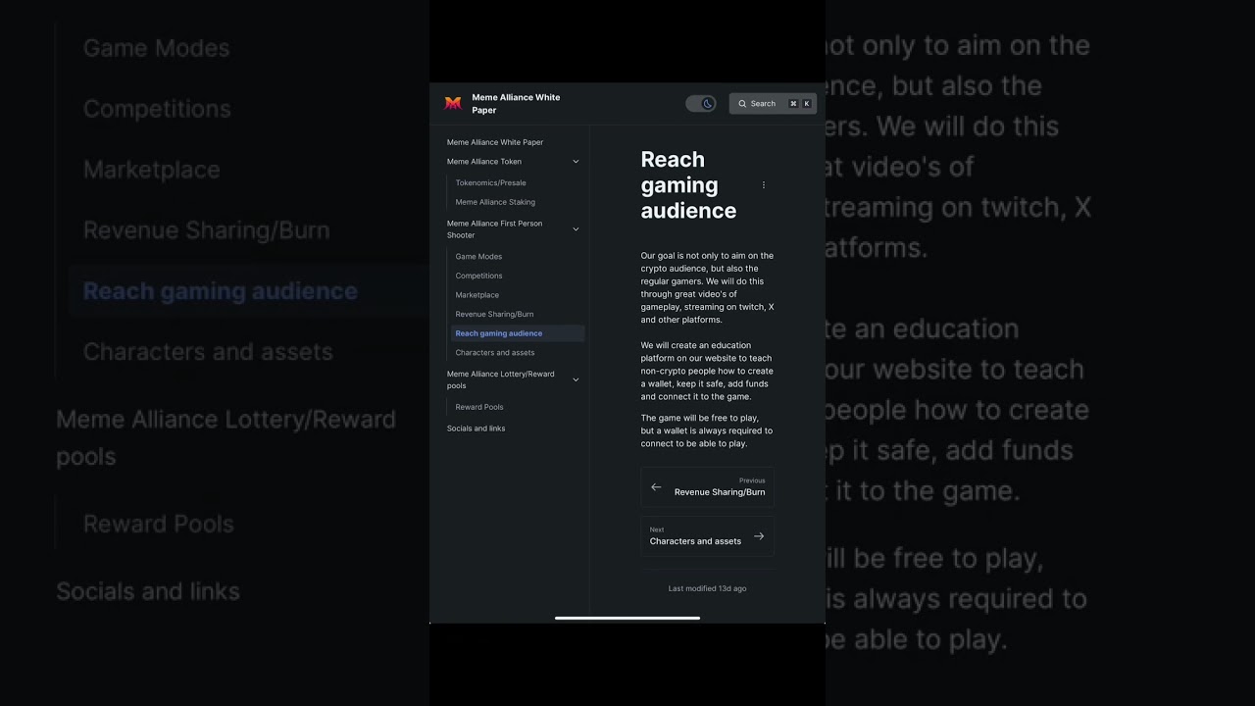Open the page options three-dot menu

[764, 184]
